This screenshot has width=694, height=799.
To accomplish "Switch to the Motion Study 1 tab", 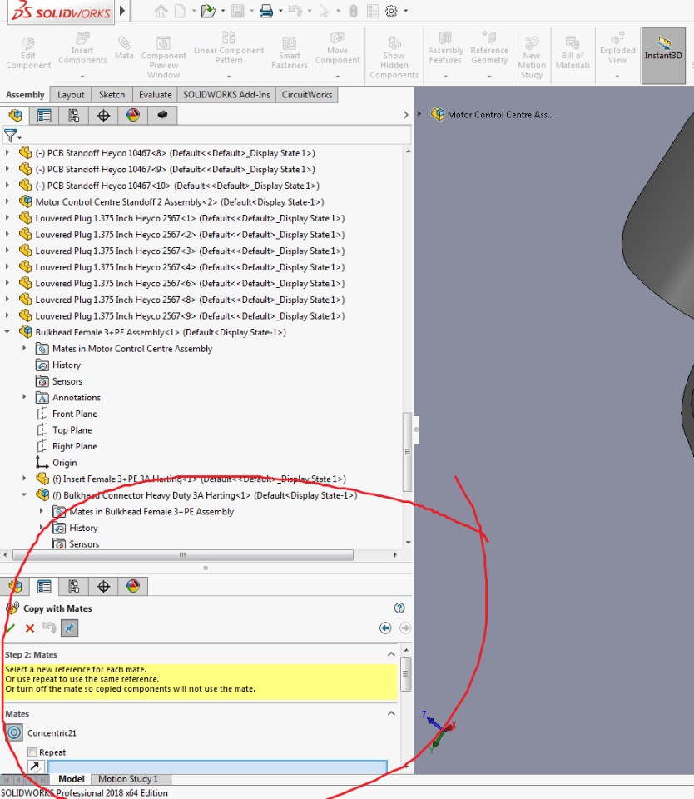I will (x=128, y=779).
